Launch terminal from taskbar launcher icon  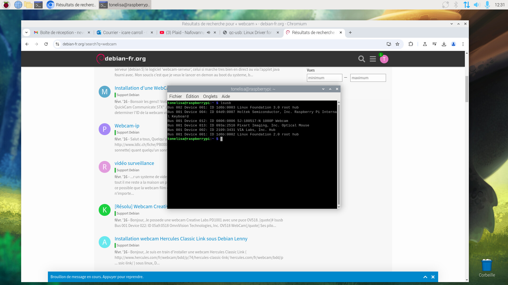tap(38, 5)
